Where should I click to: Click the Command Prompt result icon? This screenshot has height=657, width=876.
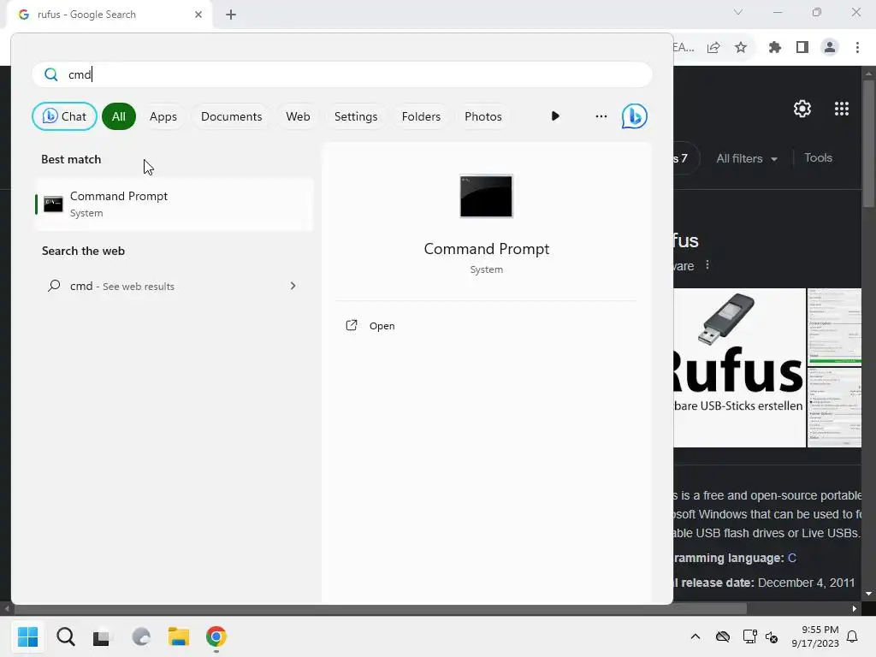(x=53, y=204)
